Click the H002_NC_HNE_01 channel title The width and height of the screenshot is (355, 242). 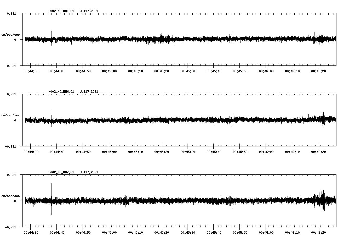coord(61,11)
